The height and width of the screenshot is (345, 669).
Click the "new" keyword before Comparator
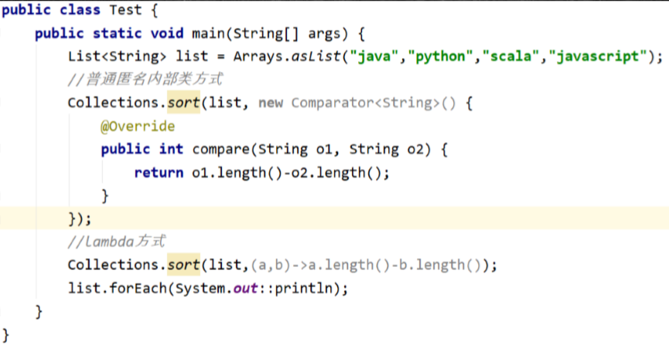click(x=271, y=103)
